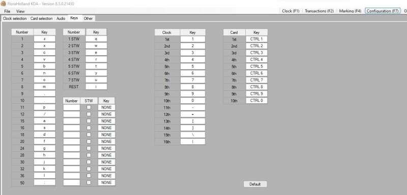Open the View menu
The height and width of the screenshot is (195, 407).
coord(20,11)
